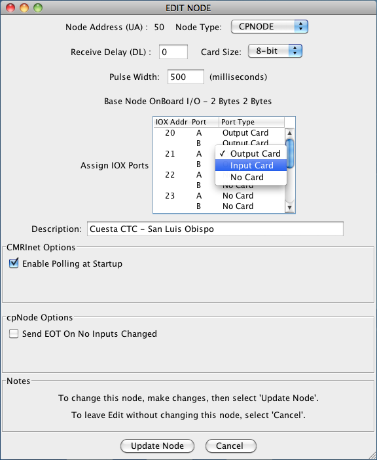Click the Update Node button
The image size is (377, 460).
tap(157, 446)
